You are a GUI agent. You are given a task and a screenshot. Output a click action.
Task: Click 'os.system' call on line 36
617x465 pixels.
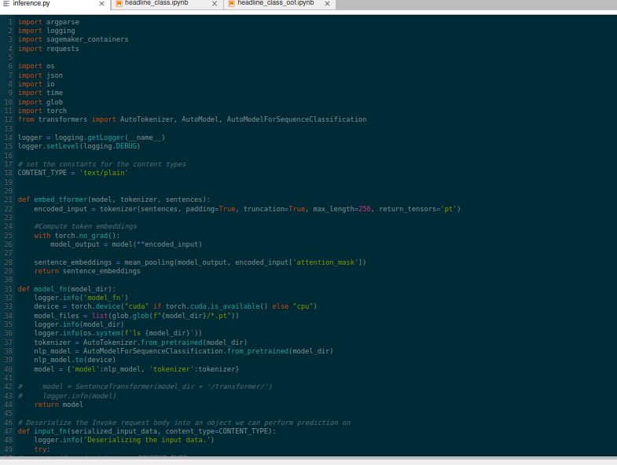(x=102, y=333)
